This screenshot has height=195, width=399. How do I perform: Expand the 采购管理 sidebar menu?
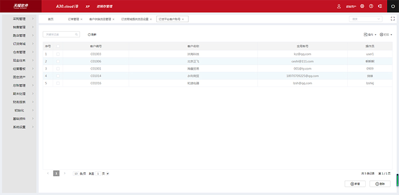[x=19, y=19]
